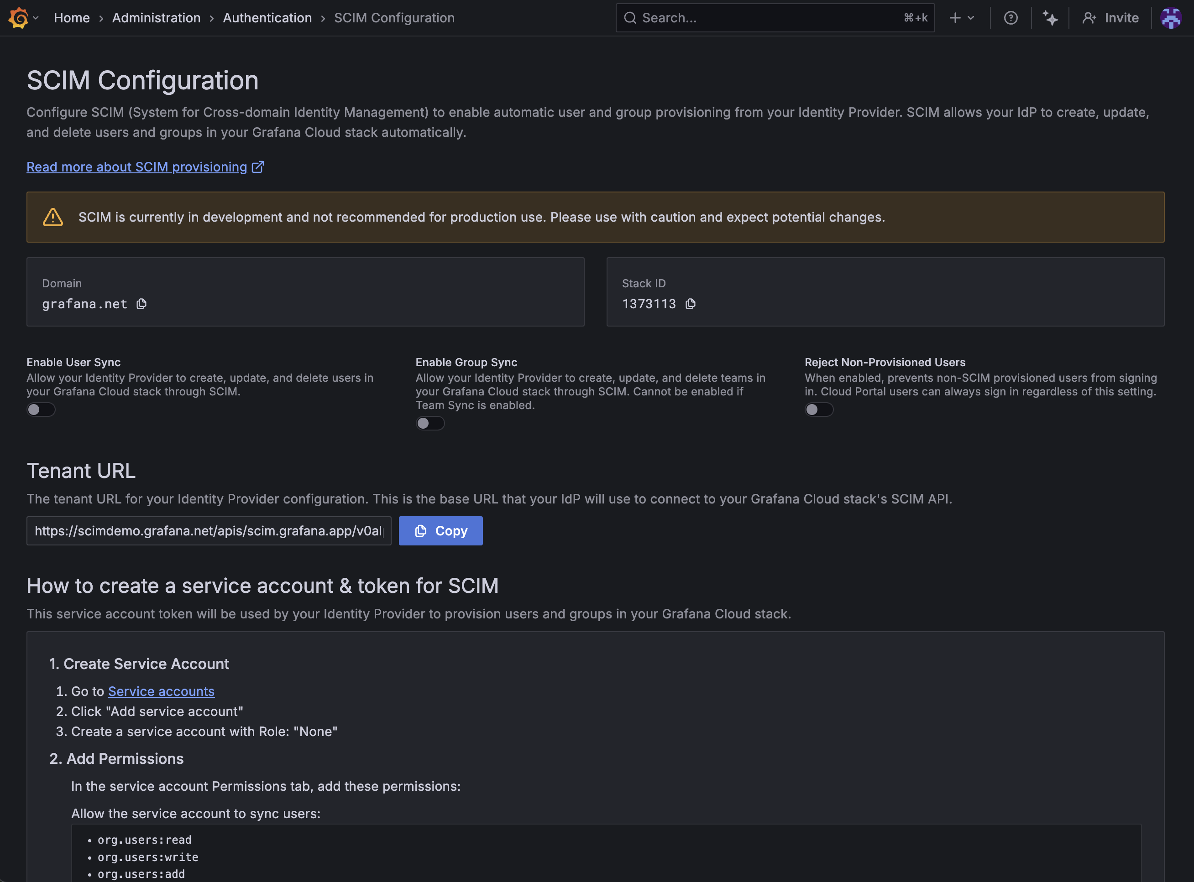Open the Grafana Assistant sparkle icon
Image resolution: width=1194 pixels, height=882 pixels.
[1050, 18]
